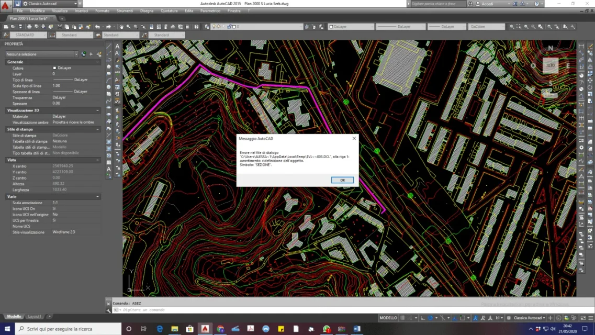The width and height of the screenshot is (595, 335).
Task: Click the ALTO face of the ViewCube
Action: [x=550, y=66]
